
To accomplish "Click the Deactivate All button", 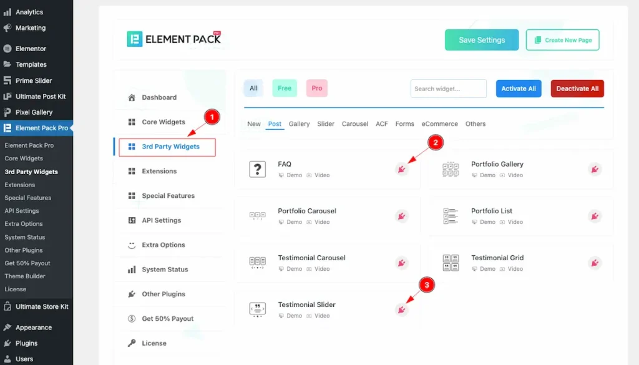I will 577,89.
